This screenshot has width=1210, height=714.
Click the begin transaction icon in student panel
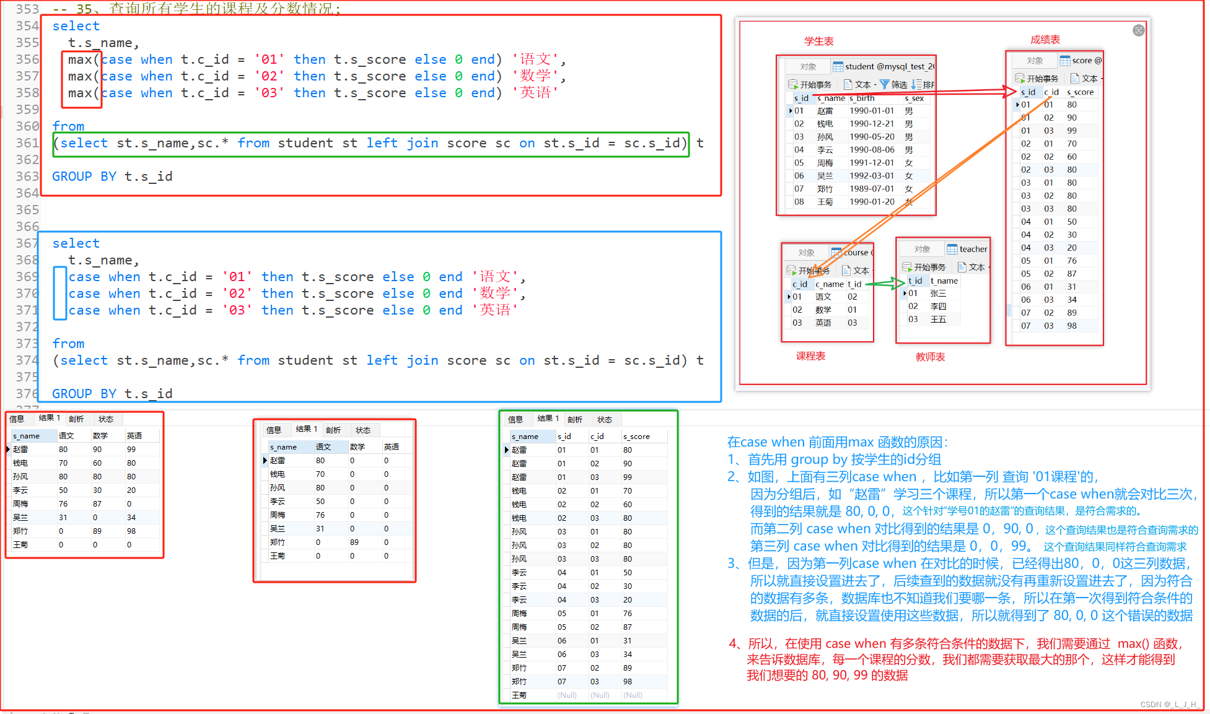(792, 84)
